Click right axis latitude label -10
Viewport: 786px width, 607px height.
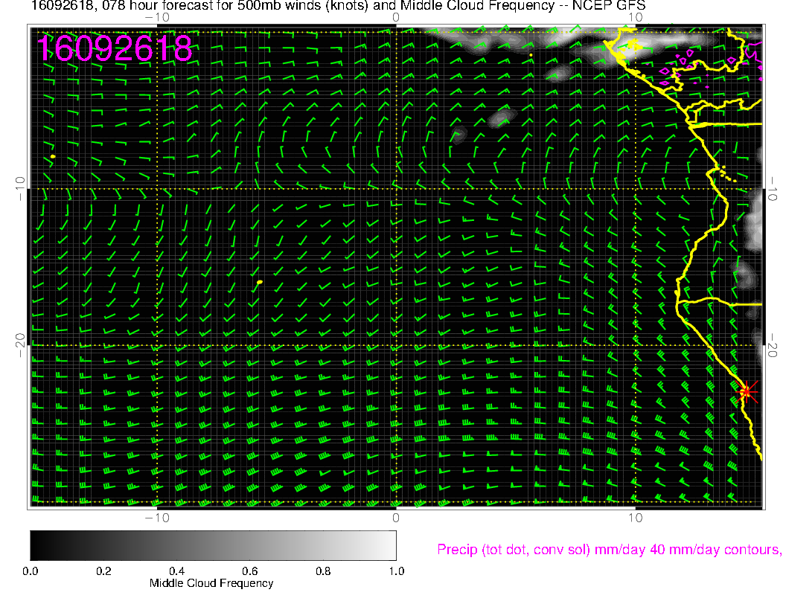(x=773, y=188)
